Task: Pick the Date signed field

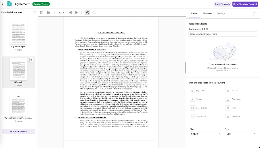Action: point(199,108)
